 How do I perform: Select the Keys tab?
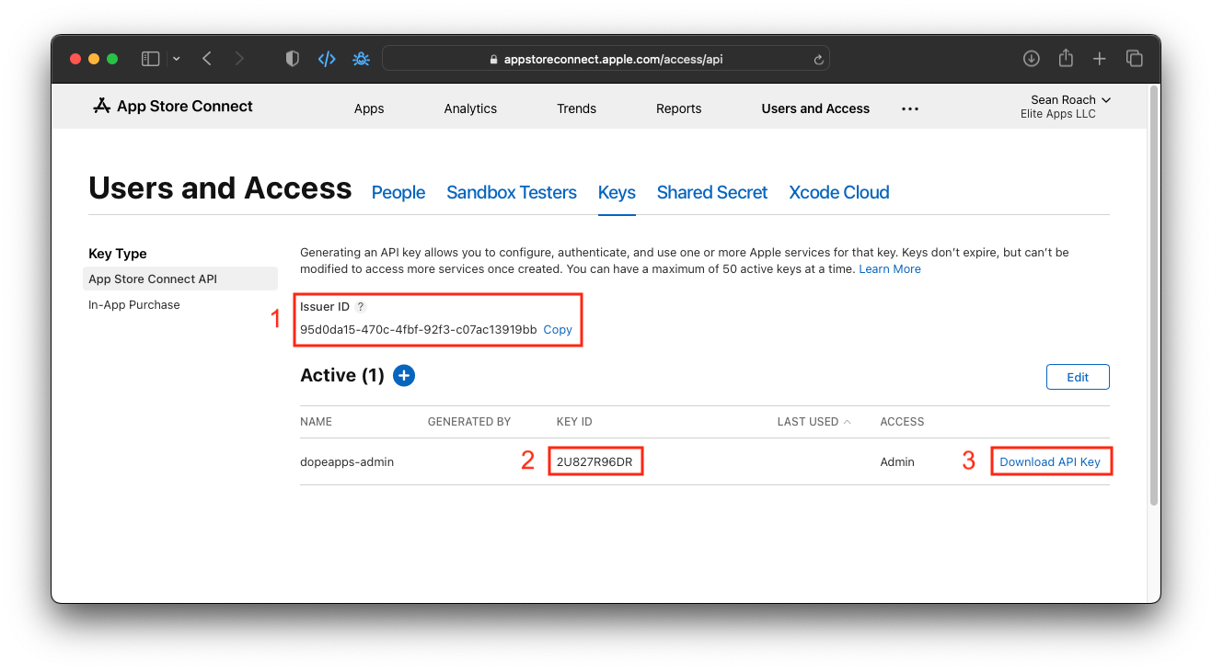tap(617, 192)
